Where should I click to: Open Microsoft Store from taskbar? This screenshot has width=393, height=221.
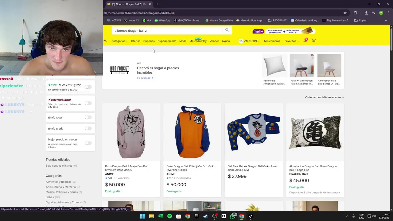click(178, 216)
